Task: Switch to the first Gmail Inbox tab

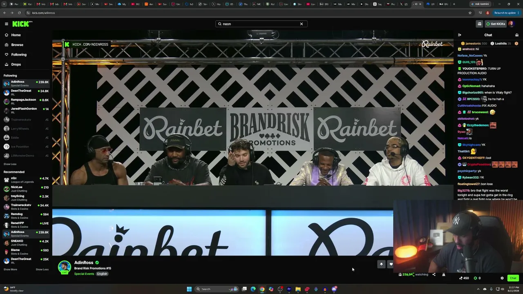Action: tap(42, 4)
